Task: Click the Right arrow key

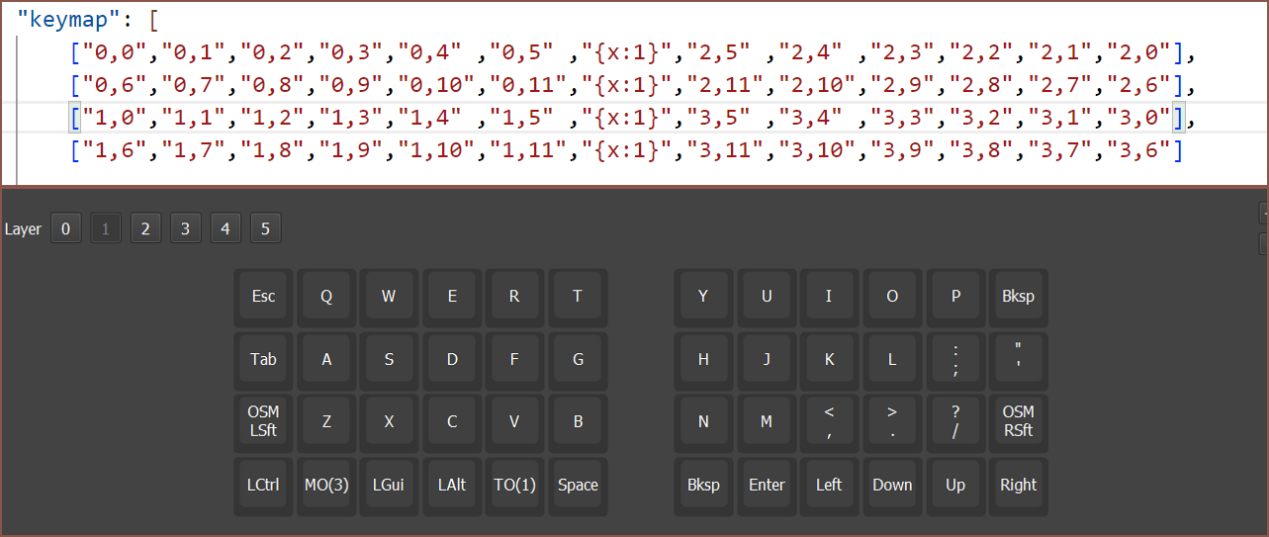Action: pos(1018,485)
